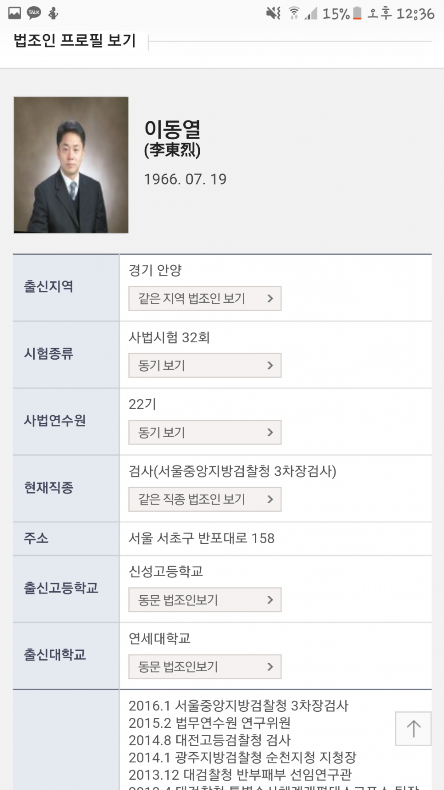The width and height of the screenshot is (444, 790).
Task: Open 동기 보기 under 사법시험 32회
Action: (205, 365)
